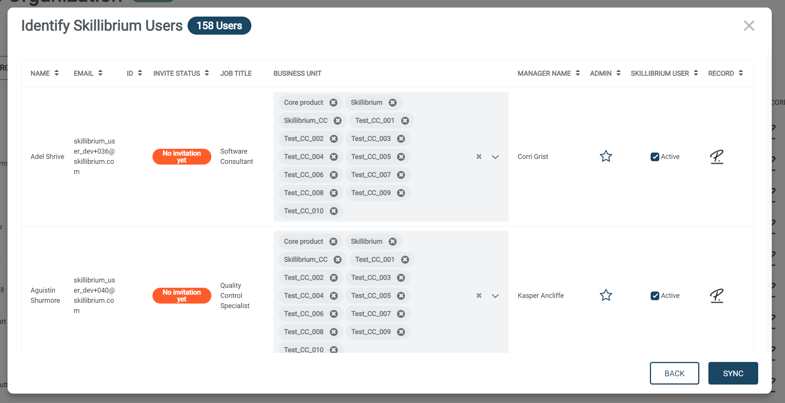Clear all business units for Adel Shrive
Image resolution: width=785 pixels, height=403 pixels.
[x=479, y=157]
